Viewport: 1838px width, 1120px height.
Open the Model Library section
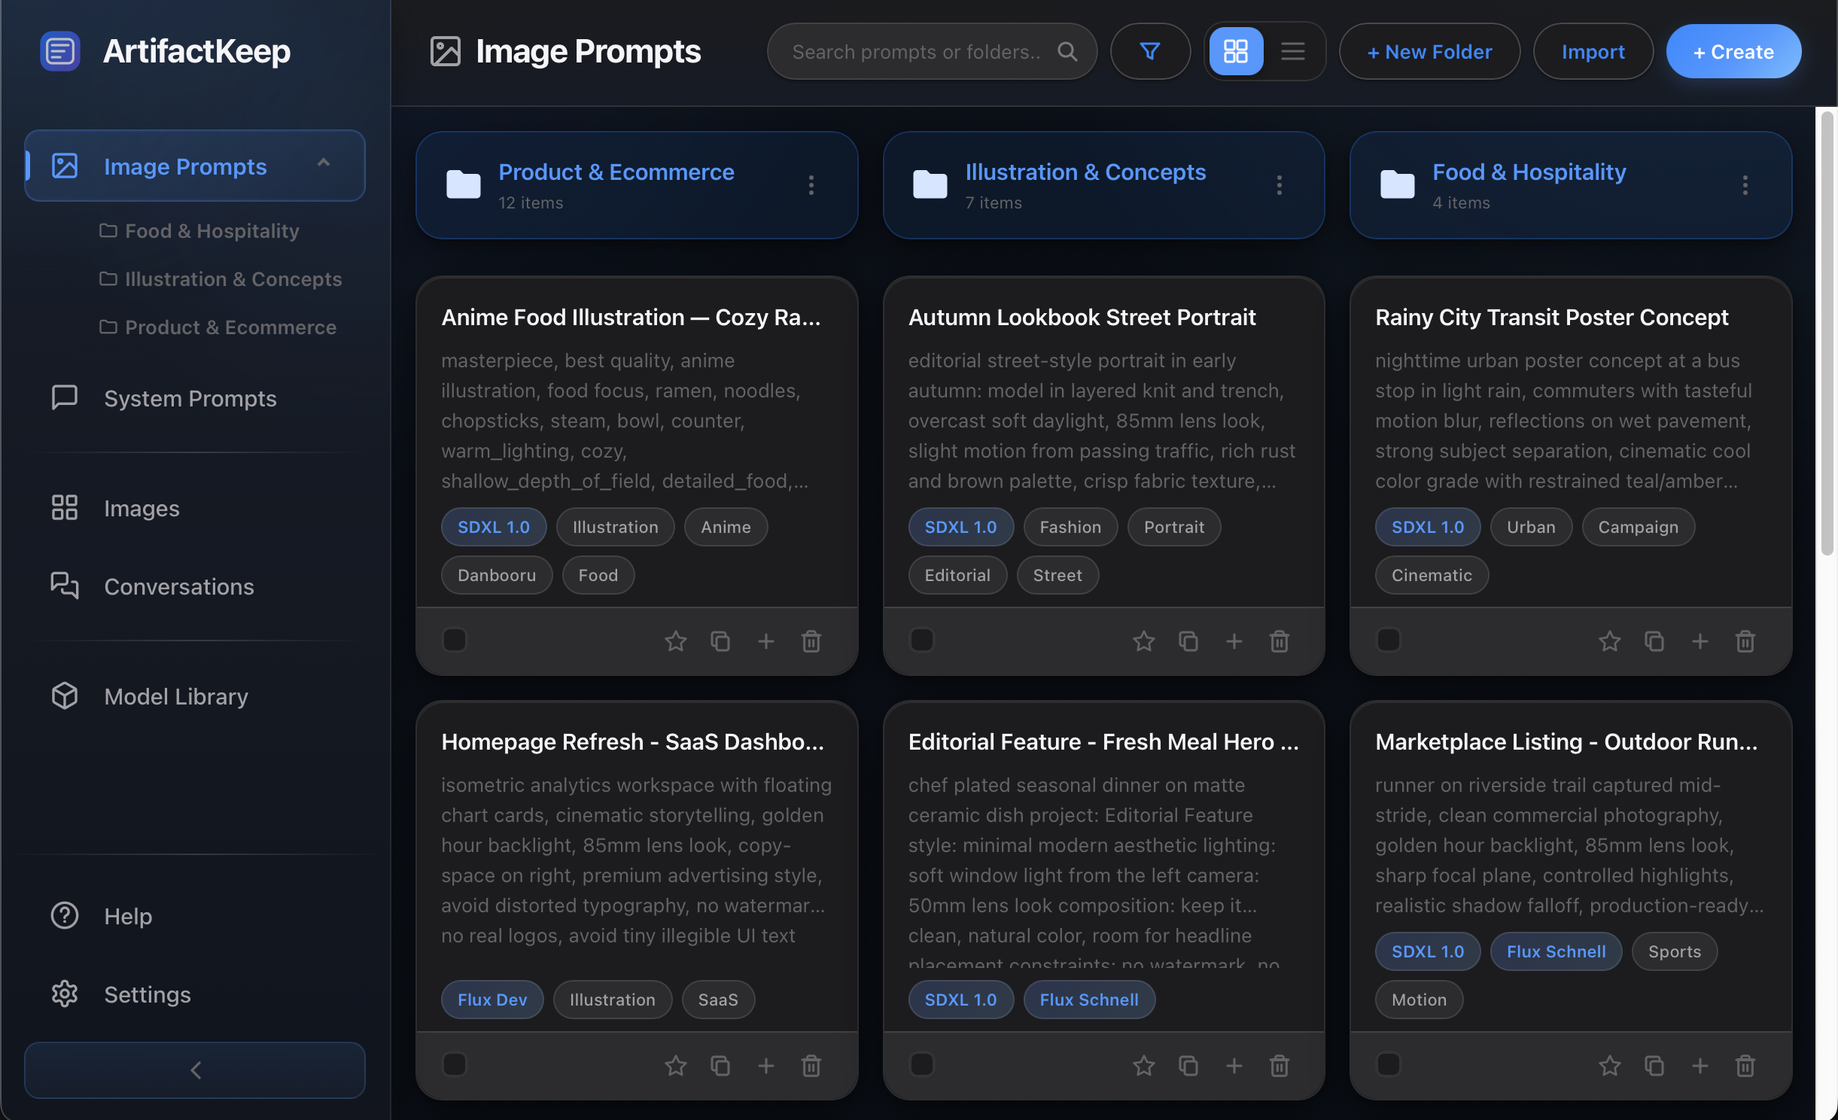click(175, 696)
